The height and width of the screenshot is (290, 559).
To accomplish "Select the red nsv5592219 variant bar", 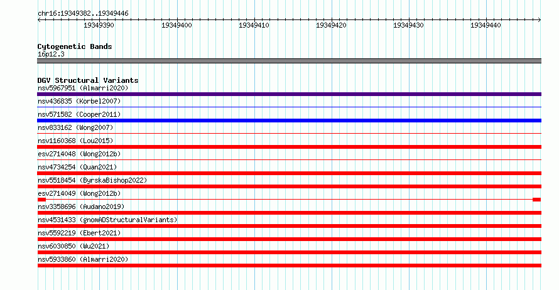I will pyautogui.click(x=289, y=239).
